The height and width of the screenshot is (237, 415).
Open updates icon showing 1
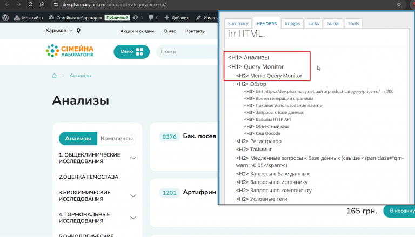[x=138, y=18]
